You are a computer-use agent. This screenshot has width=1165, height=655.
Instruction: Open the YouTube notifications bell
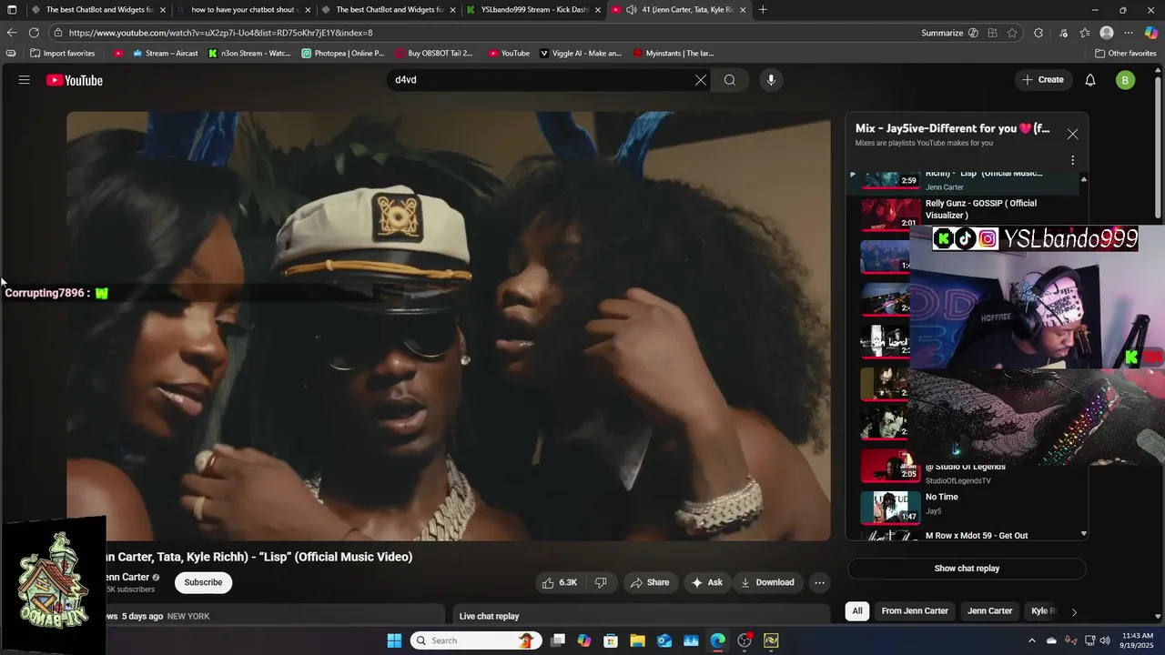click(1090, 80)
